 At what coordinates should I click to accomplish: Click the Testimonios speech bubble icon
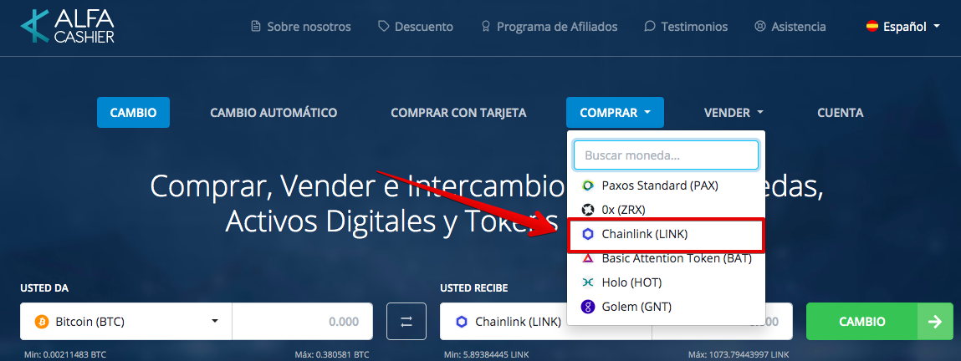650,26
